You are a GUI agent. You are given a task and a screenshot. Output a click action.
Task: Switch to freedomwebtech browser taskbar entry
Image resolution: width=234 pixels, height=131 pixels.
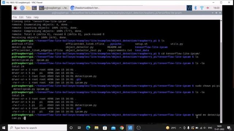pos(86,8)
